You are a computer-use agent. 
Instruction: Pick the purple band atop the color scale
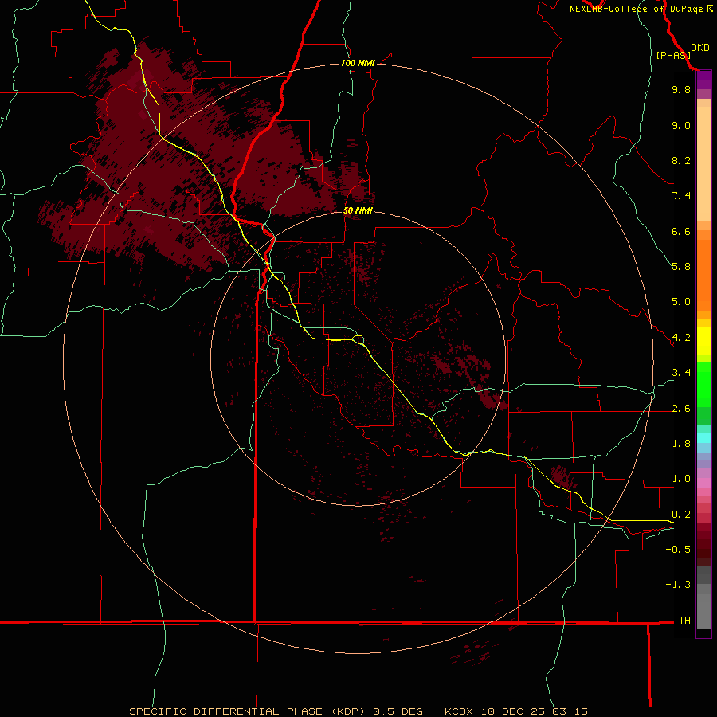pos(703,80)
